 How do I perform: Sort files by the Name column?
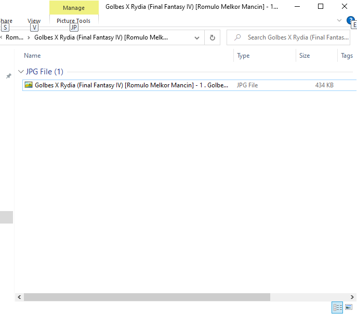(32, 56)
